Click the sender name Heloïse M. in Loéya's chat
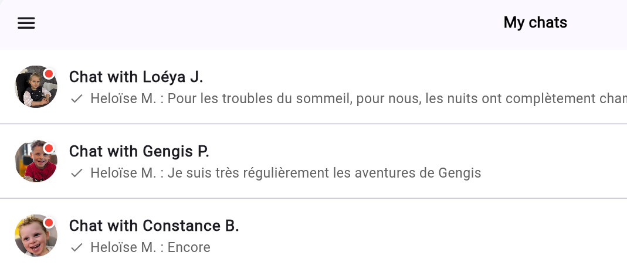627x269 pixels. pyautogui.click(x=123, y=98)
